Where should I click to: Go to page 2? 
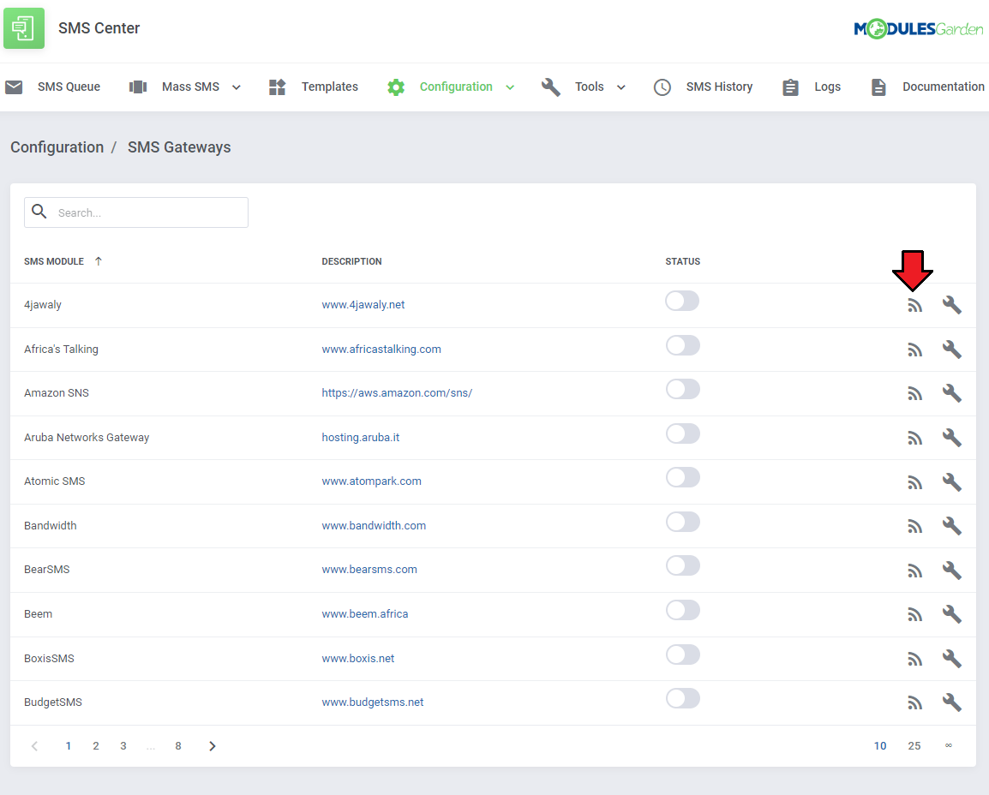tap(96, 746)
